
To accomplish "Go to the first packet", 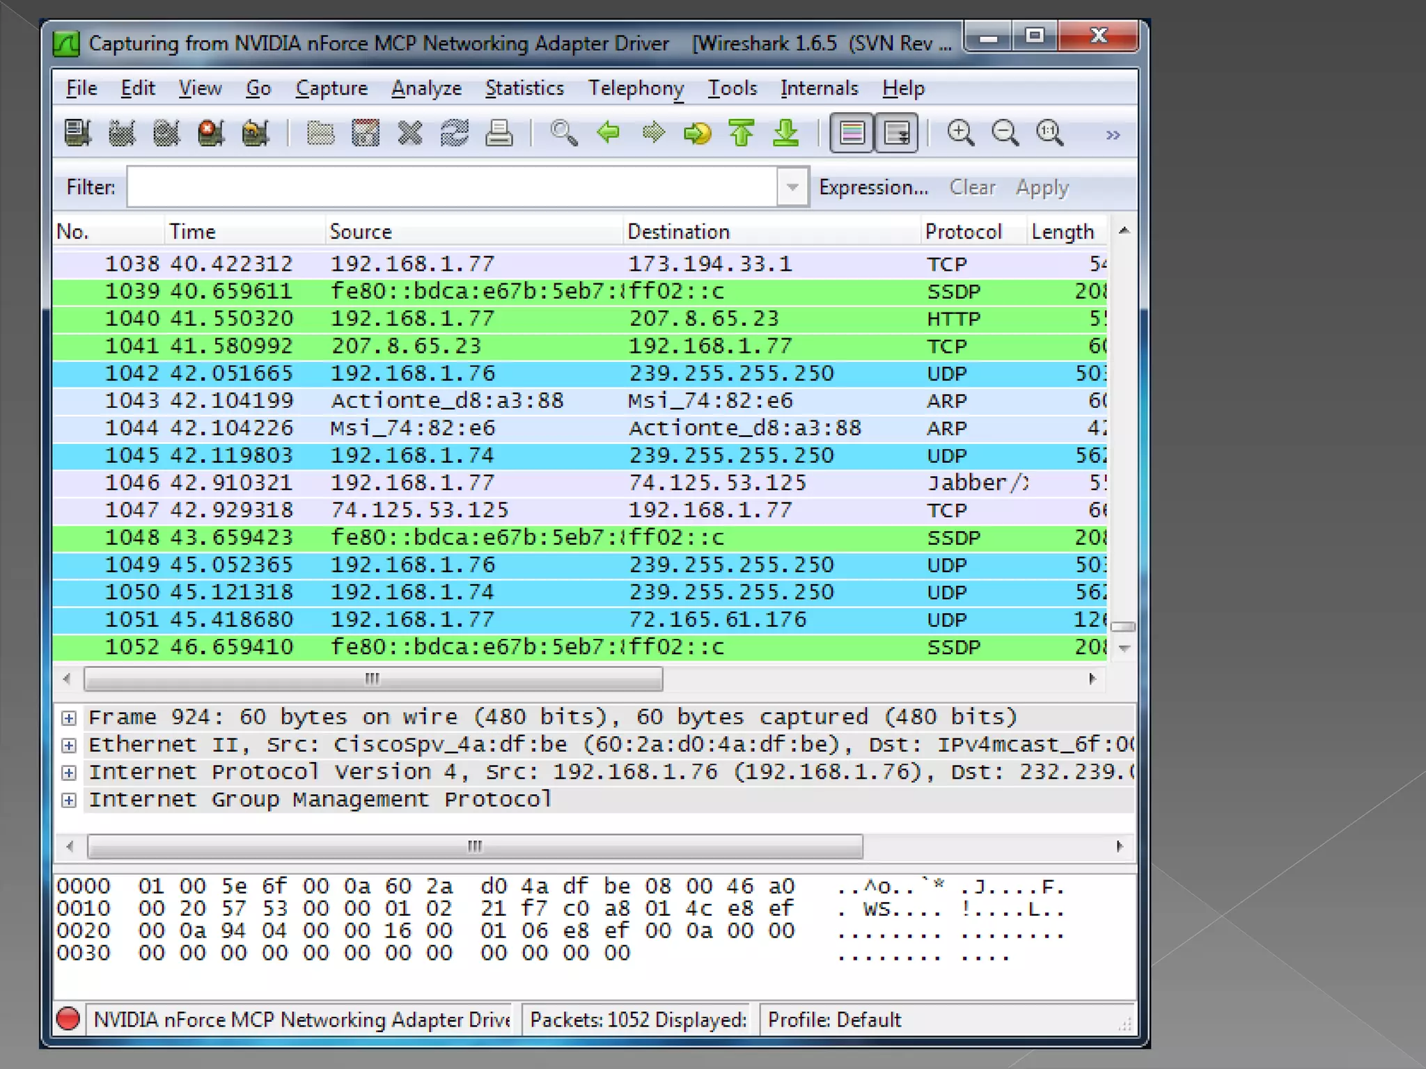I will [742, 133].
